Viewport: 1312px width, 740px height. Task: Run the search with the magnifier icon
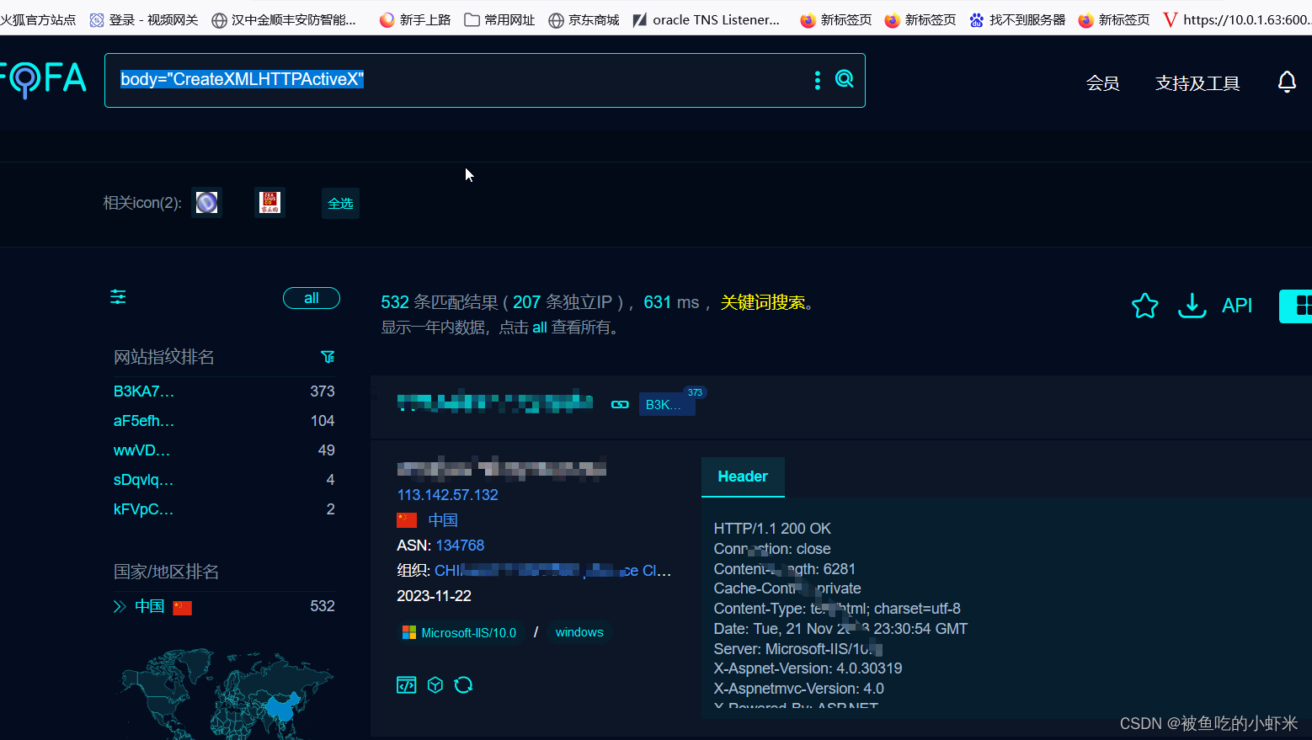pos(844,77)
